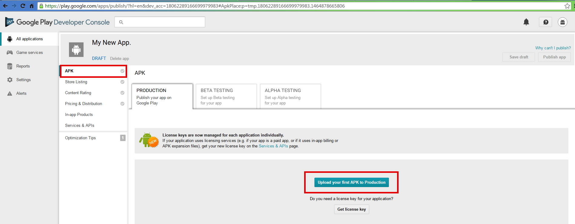Follow the Services & APIs link in notice
This screenshot has width=575, height=224.
273,146
